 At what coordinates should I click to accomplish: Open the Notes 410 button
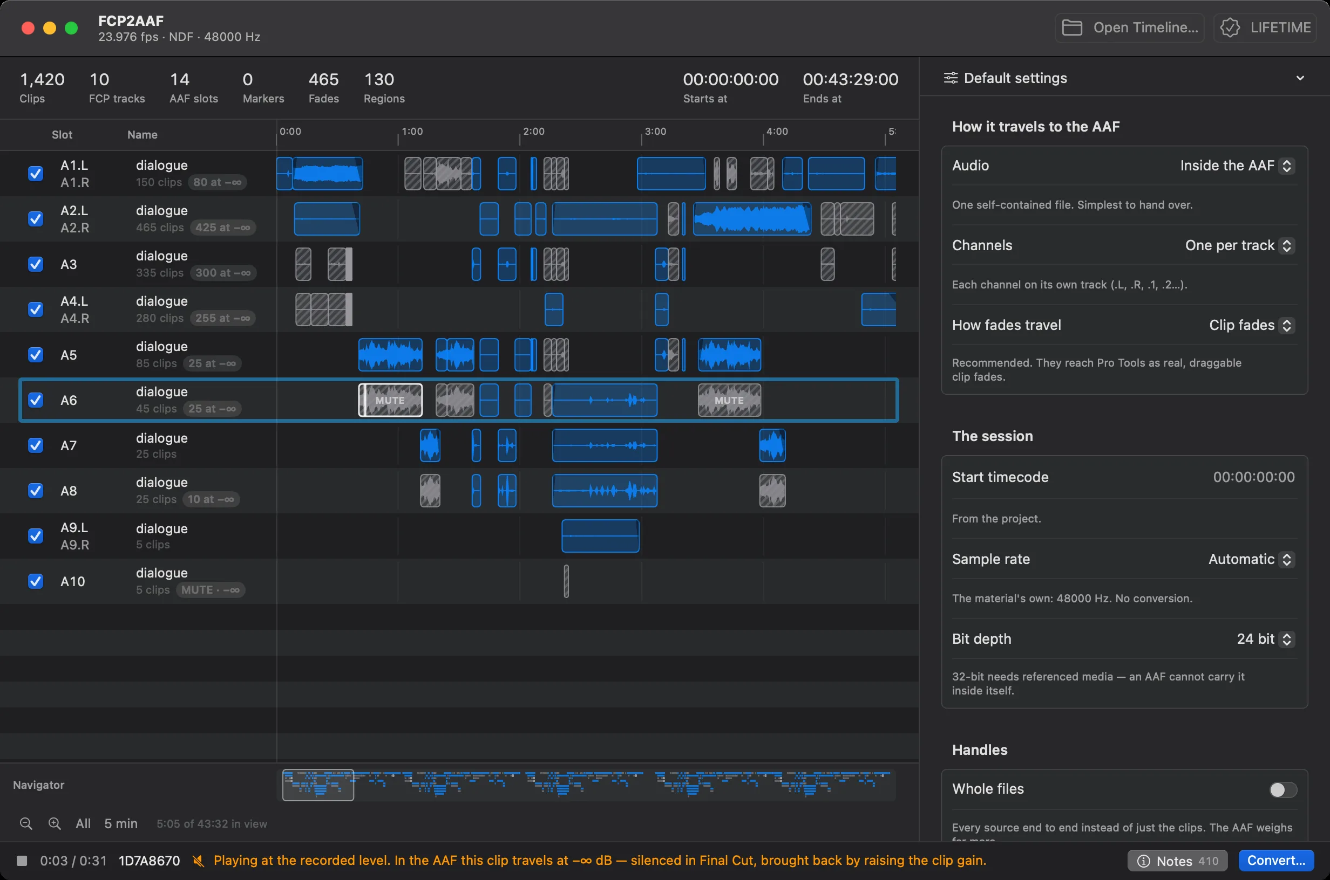1177,861
